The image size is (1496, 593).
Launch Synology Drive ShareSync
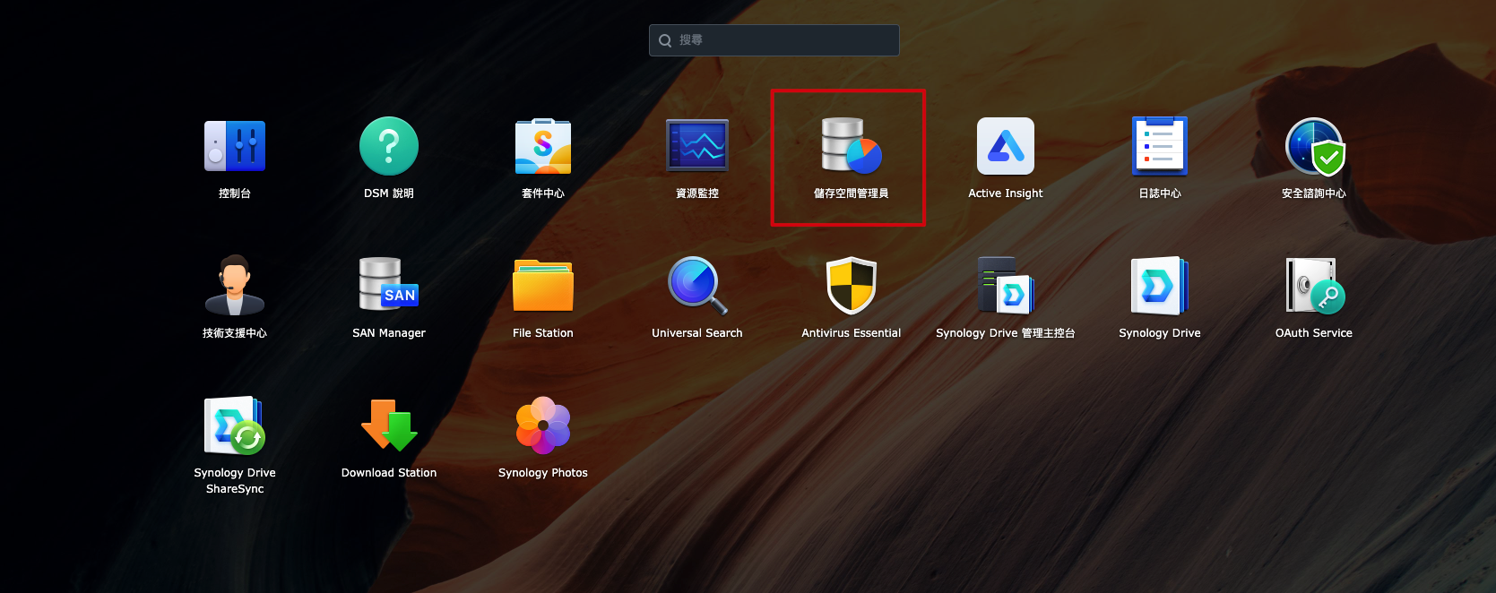(235, 426)
